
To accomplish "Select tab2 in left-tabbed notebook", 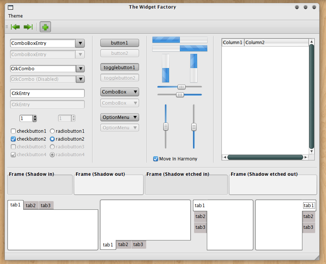I will [200, 216].
